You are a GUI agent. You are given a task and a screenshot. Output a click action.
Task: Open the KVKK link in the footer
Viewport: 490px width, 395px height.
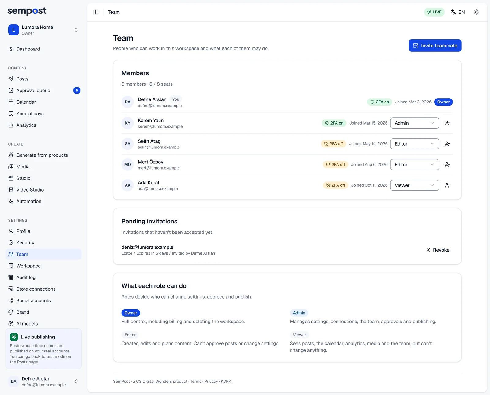click(226, 382)
